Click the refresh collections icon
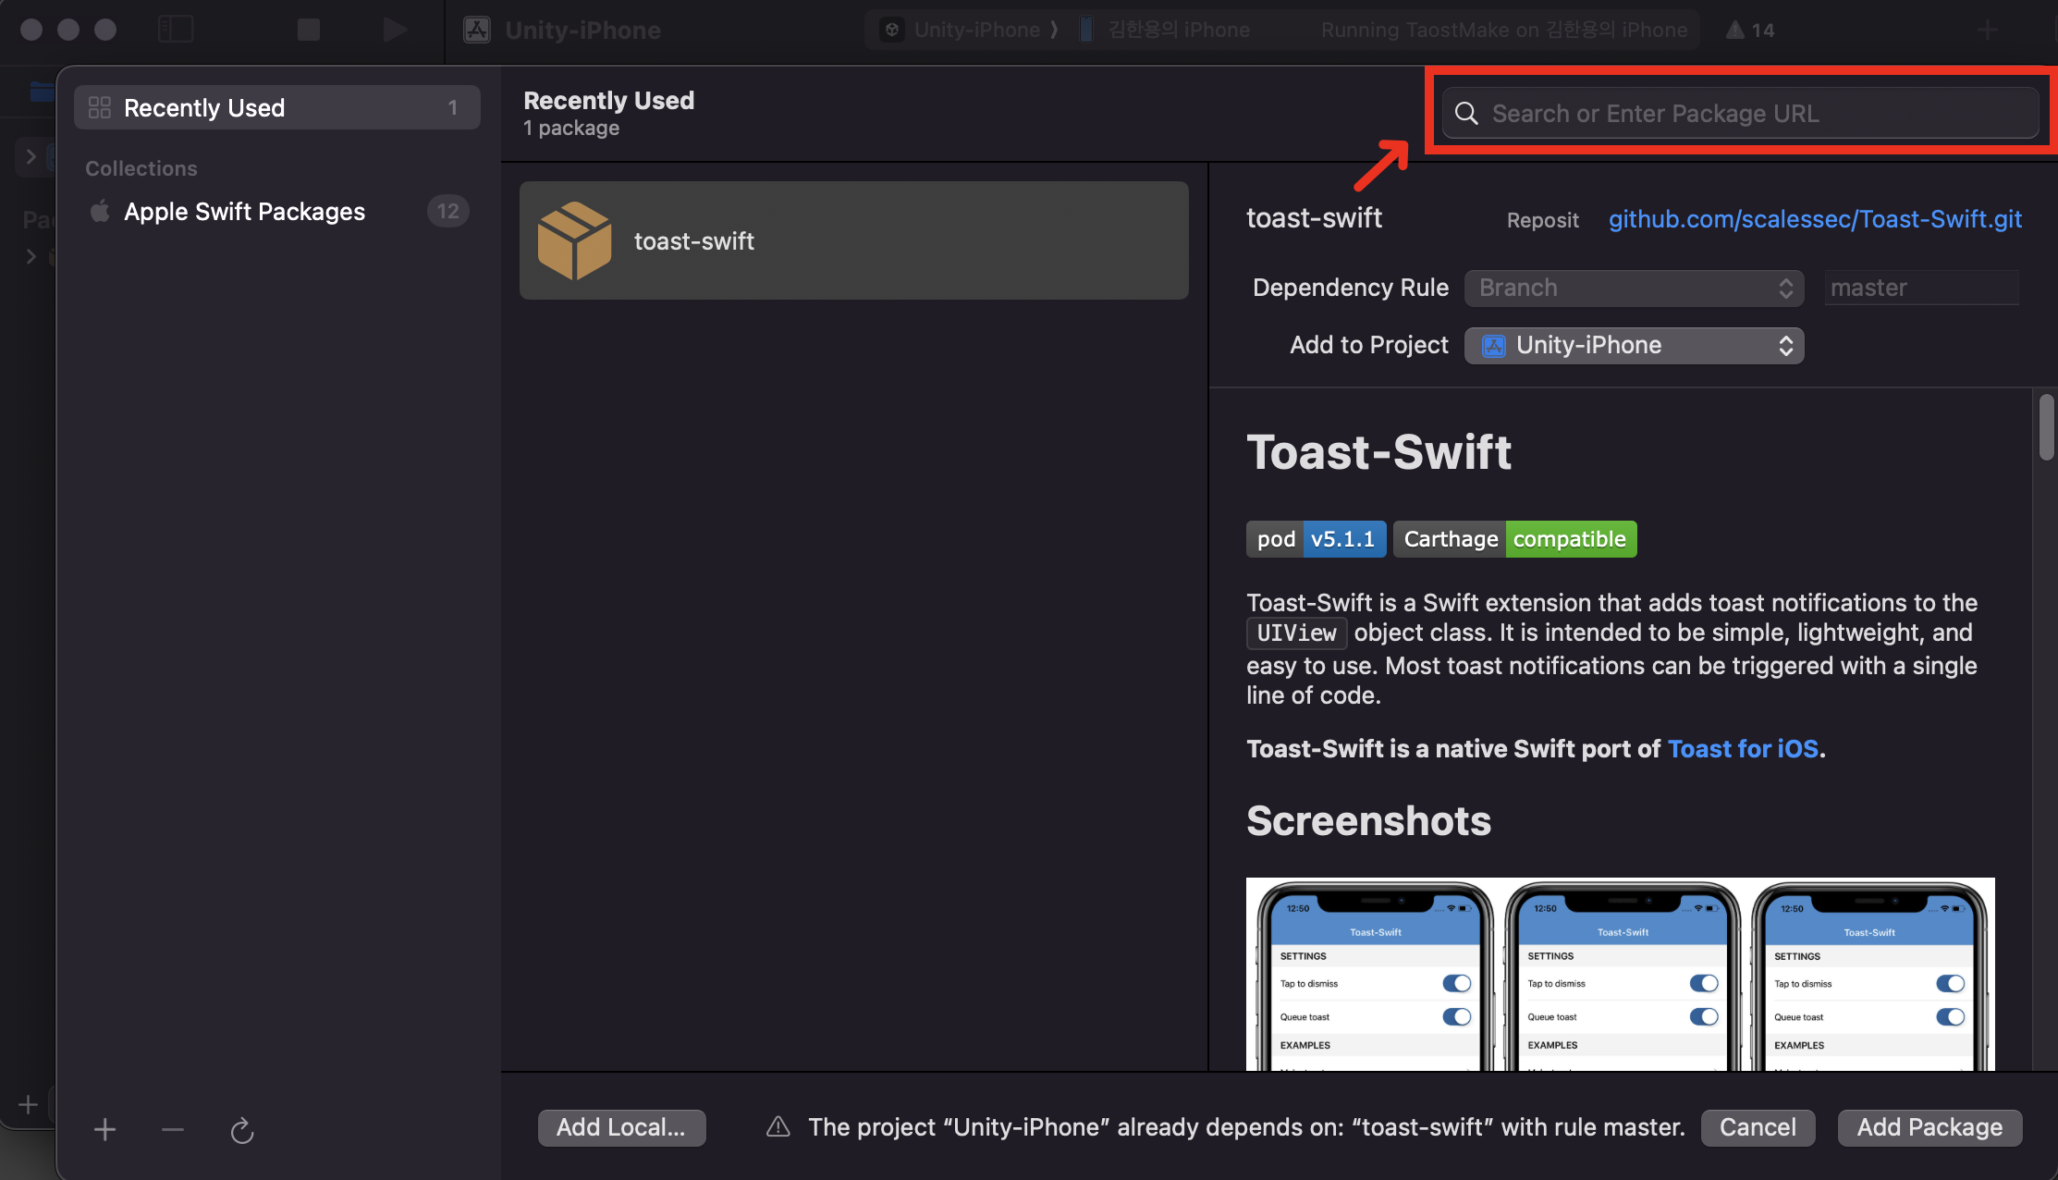Screen dimensions: 2058x1180 242,1130
